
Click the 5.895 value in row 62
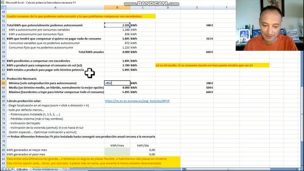(117, 70)
